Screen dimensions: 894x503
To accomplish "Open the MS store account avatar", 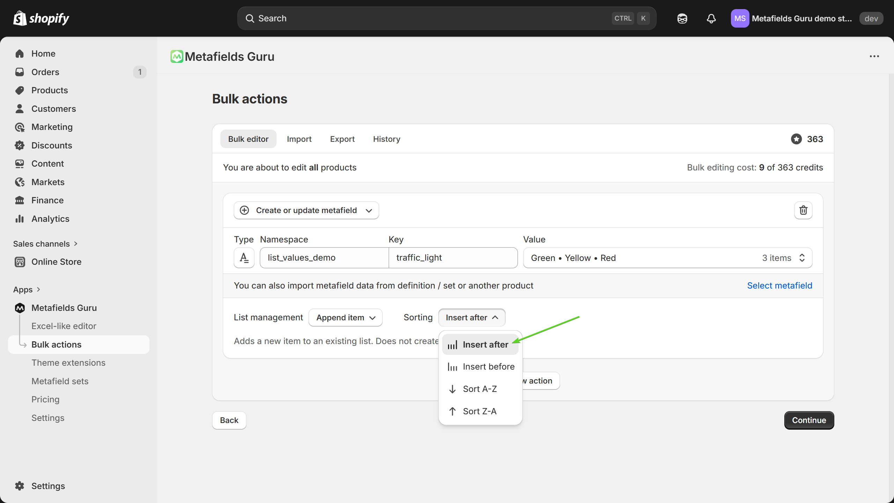I will pyautogui.click(x=740, y=19).
